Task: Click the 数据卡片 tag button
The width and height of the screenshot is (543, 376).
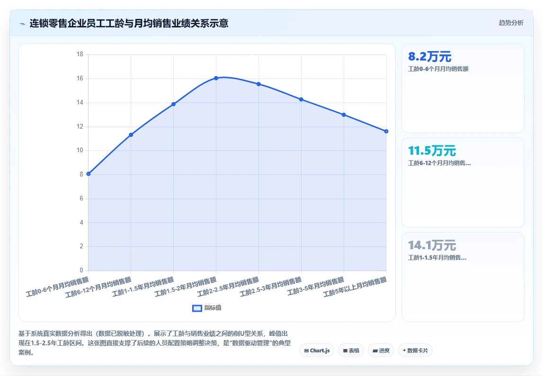Action: tap(415, 350)
